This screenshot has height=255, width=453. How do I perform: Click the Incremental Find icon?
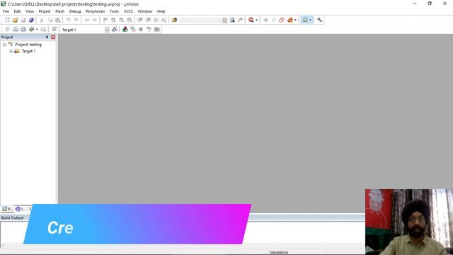point(241,20)
